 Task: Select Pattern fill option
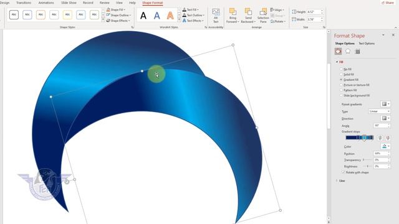tap(349, 90)
